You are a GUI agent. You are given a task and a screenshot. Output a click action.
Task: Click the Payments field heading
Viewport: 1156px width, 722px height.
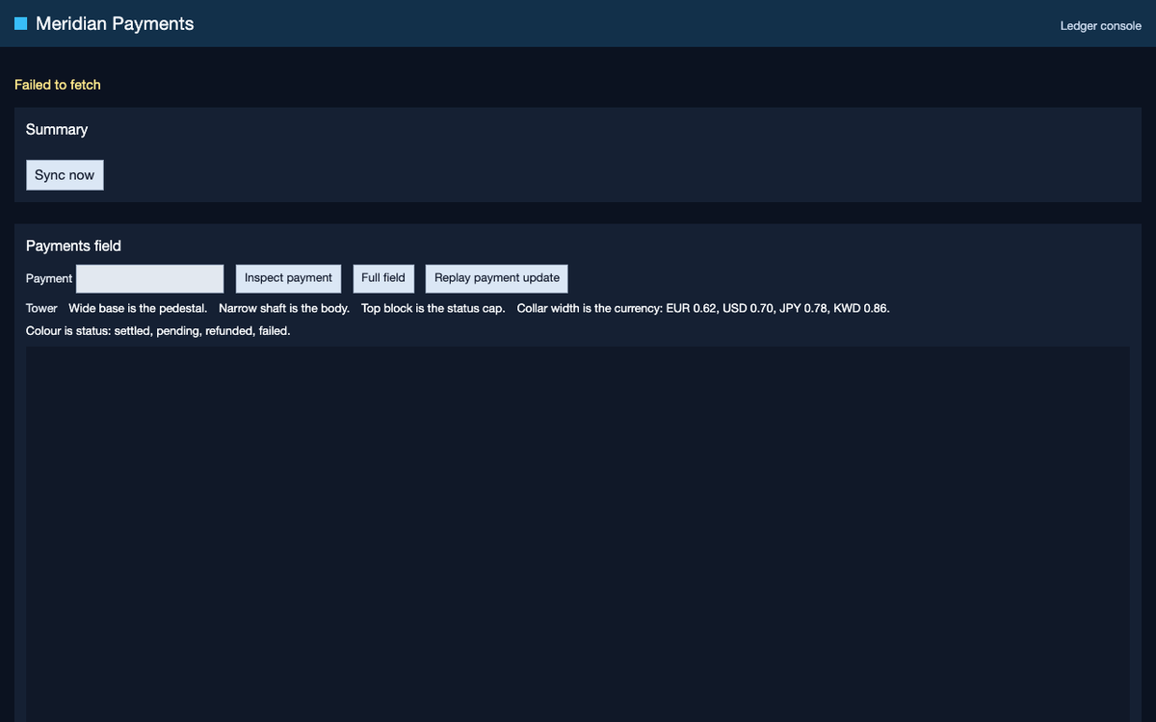(x=73, y=245)
